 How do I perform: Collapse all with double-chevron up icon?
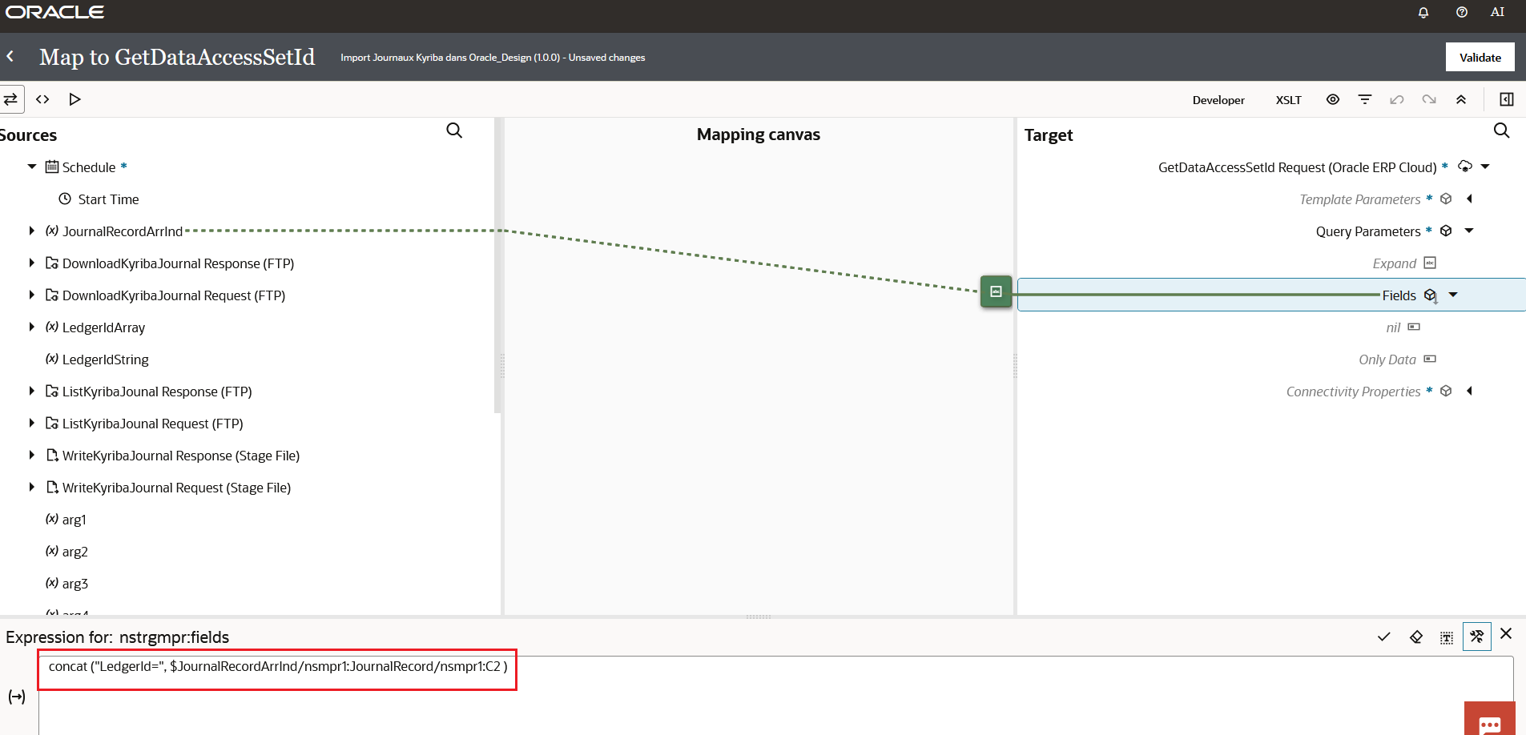pyautogui.click(x=1461, y=99)
